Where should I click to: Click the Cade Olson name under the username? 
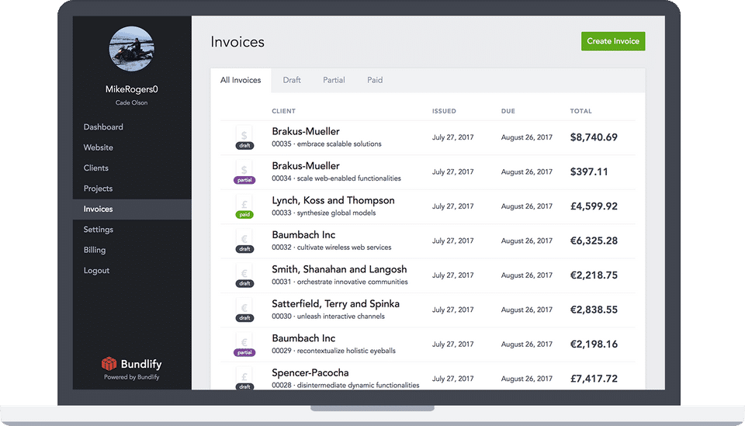click(132, 102)
